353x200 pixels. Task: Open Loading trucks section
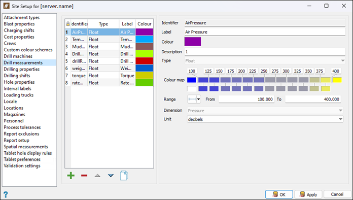tap(18, 95)
